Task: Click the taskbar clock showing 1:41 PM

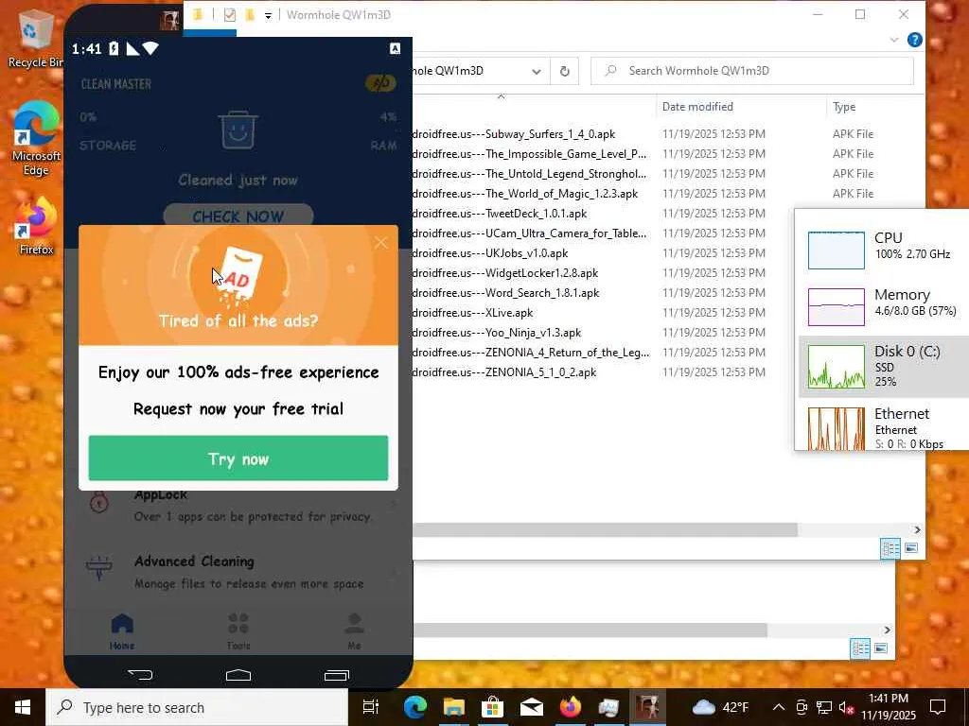Action: [889, 707]
